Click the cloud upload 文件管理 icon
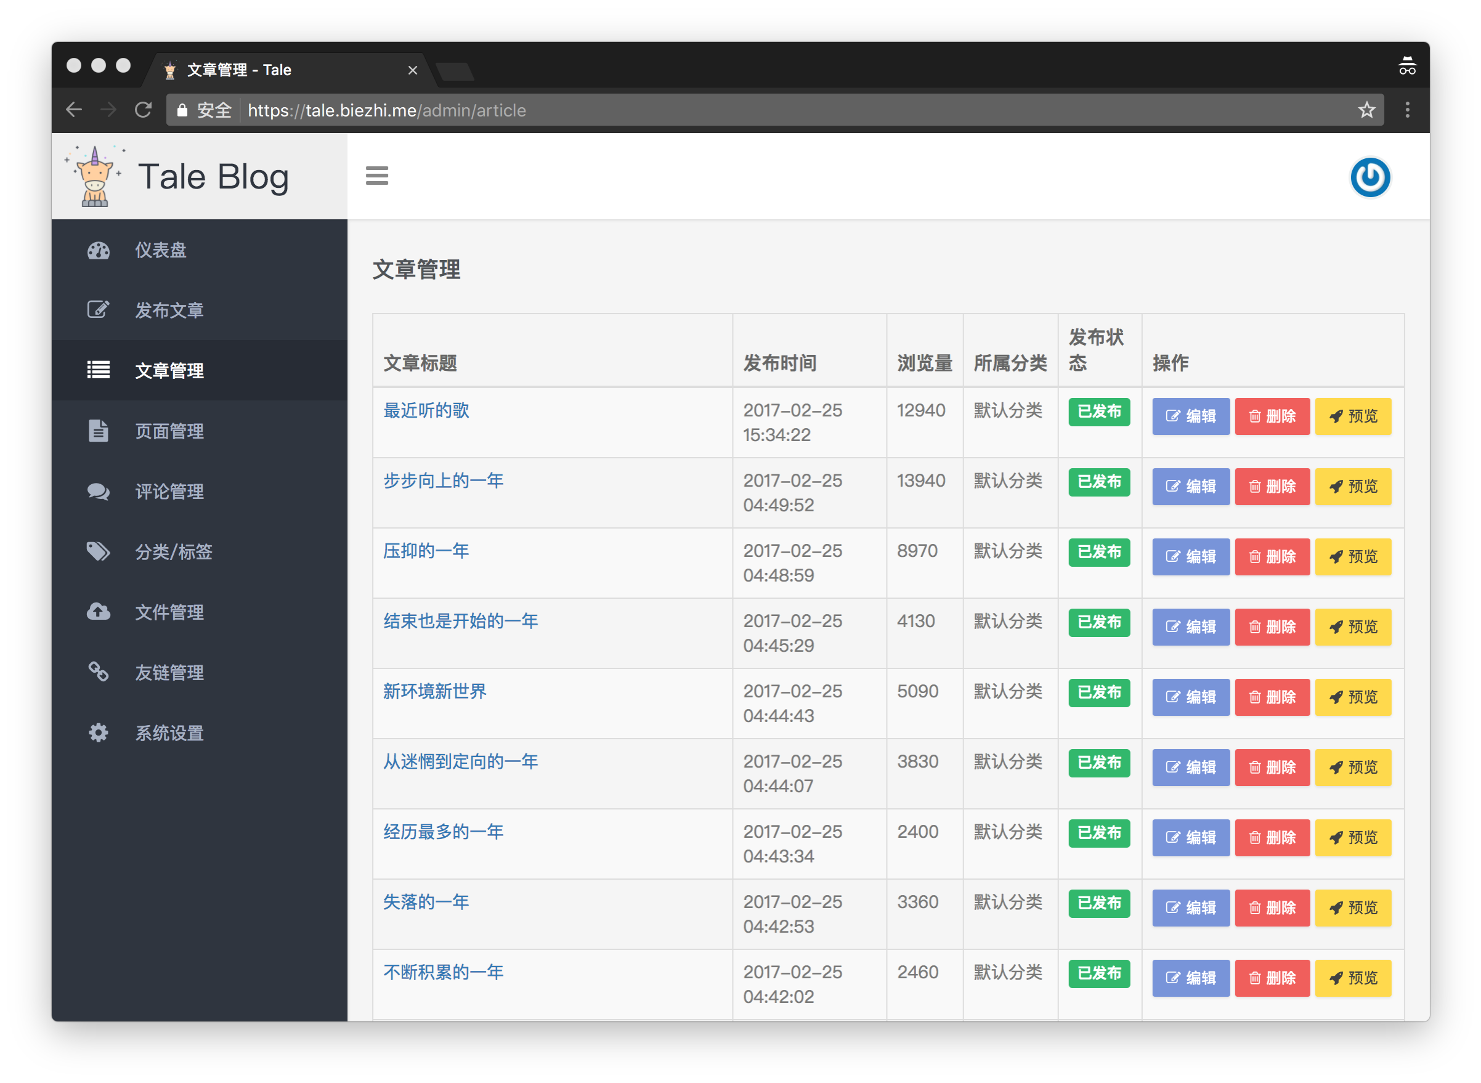This screenshot has height=1083, width=1481. [x=99, y=612]
